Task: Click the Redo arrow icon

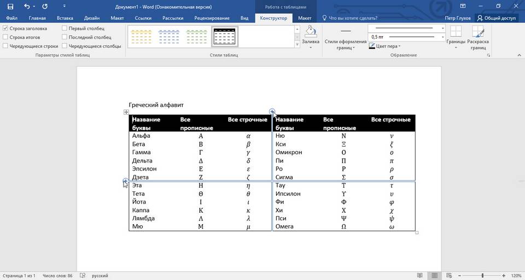Action: coord(44,6)
